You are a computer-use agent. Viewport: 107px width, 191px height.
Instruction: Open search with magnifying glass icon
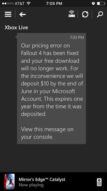(x=100, y=15)
